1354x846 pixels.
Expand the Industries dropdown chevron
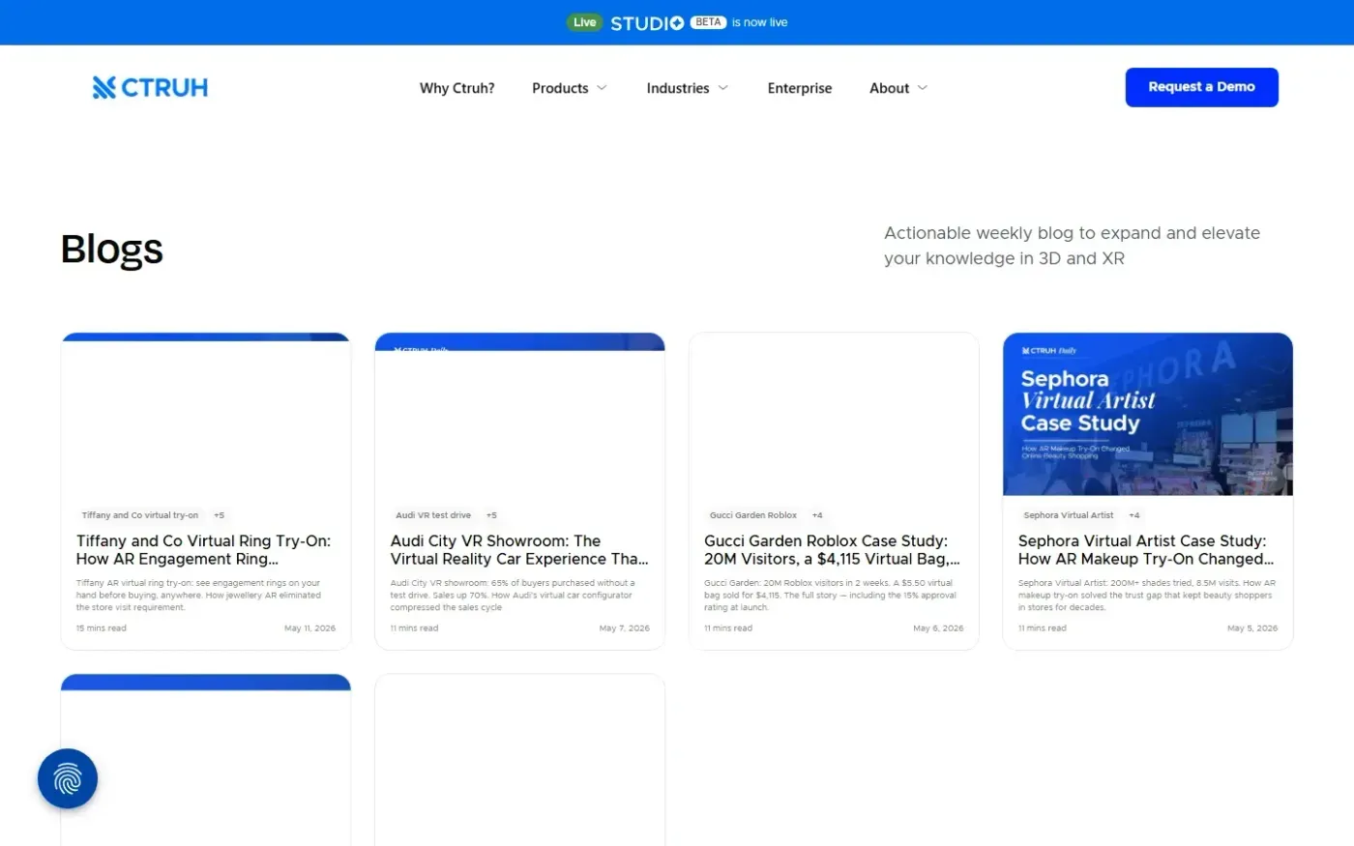722,88
